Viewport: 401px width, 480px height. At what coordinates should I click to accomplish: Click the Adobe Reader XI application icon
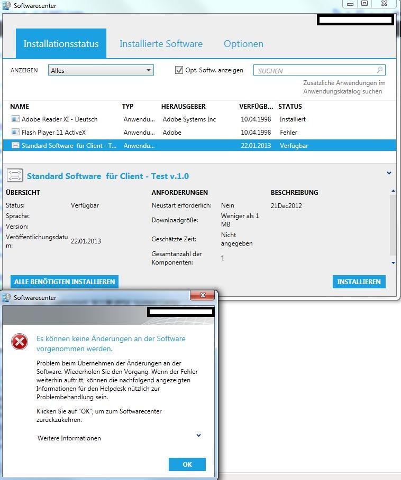coord(15,119)
